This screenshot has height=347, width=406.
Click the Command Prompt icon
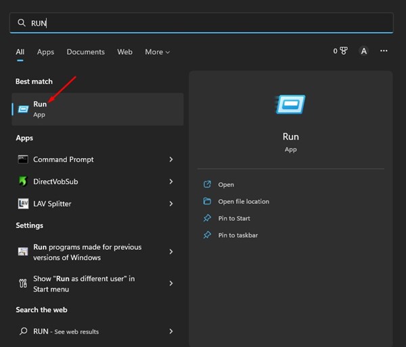[23, 159]
